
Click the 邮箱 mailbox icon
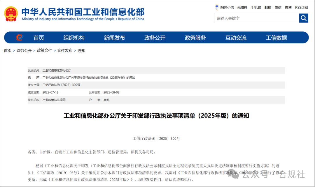click(268, 7)
